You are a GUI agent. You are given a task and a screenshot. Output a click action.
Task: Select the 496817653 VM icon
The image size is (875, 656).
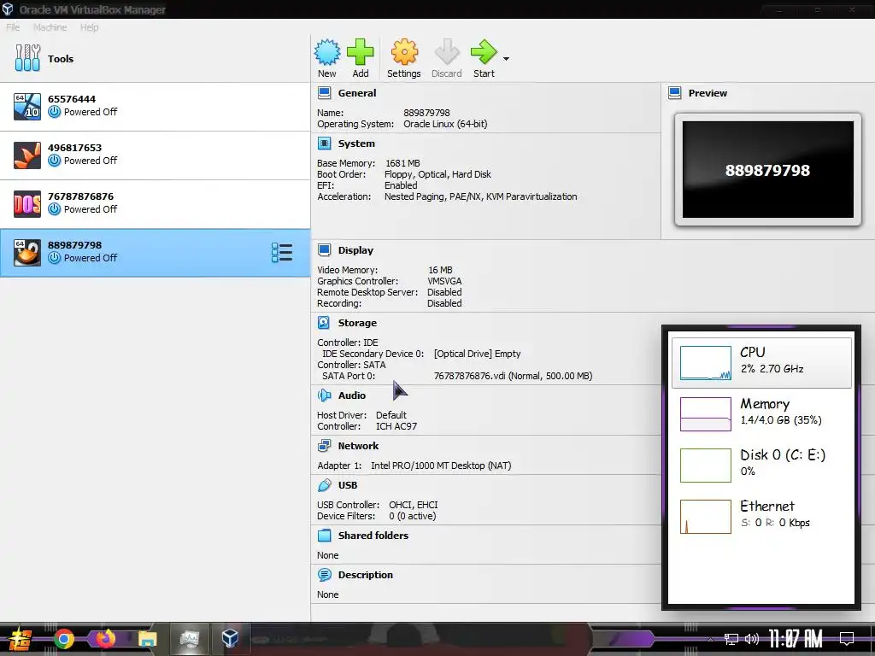pyautogui.click(x=27, y=155)
